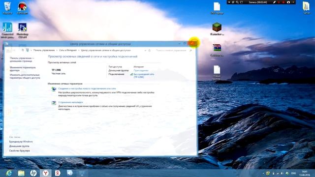Open Домашняя группа link at bottom left

19,146
